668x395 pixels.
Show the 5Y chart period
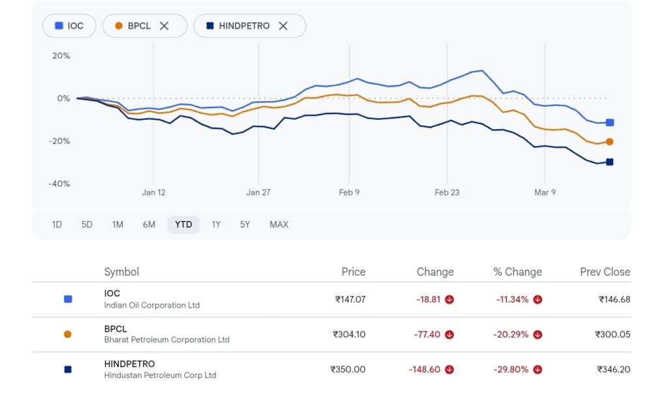pos(245,225)
